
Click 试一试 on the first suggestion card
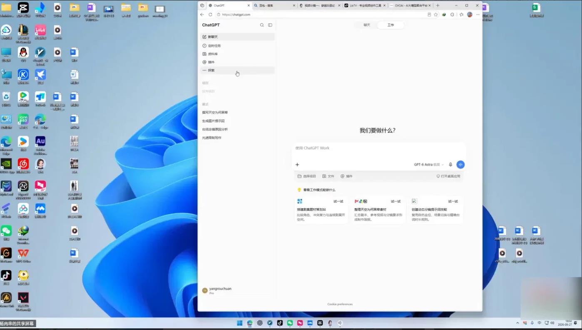[338, 202]
